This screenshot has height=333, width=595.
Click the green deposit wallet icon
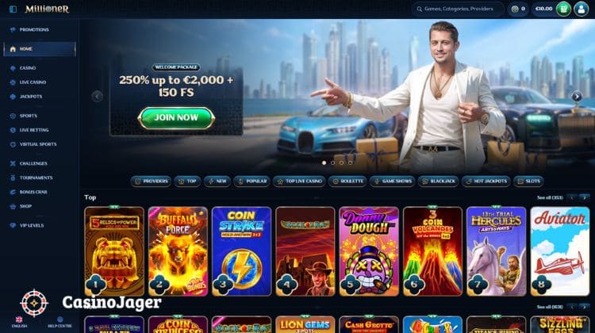point(563,9)
